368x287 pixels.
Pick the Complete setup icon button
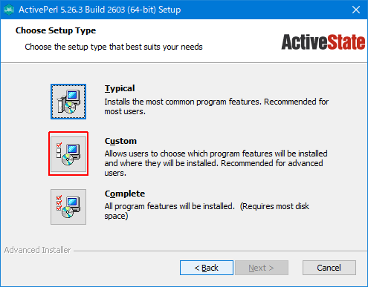68,207
